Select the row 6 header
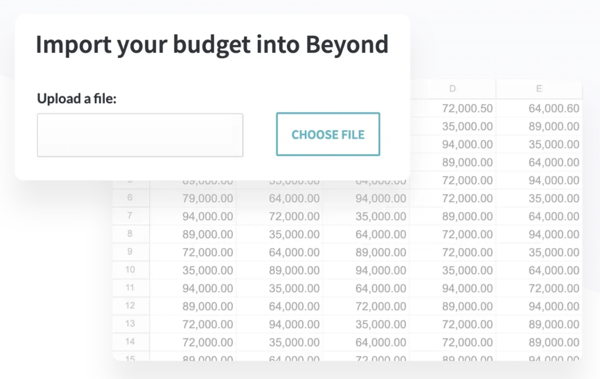Image resolution: width=600 pixels, height=379 pixels. point(130,198)
